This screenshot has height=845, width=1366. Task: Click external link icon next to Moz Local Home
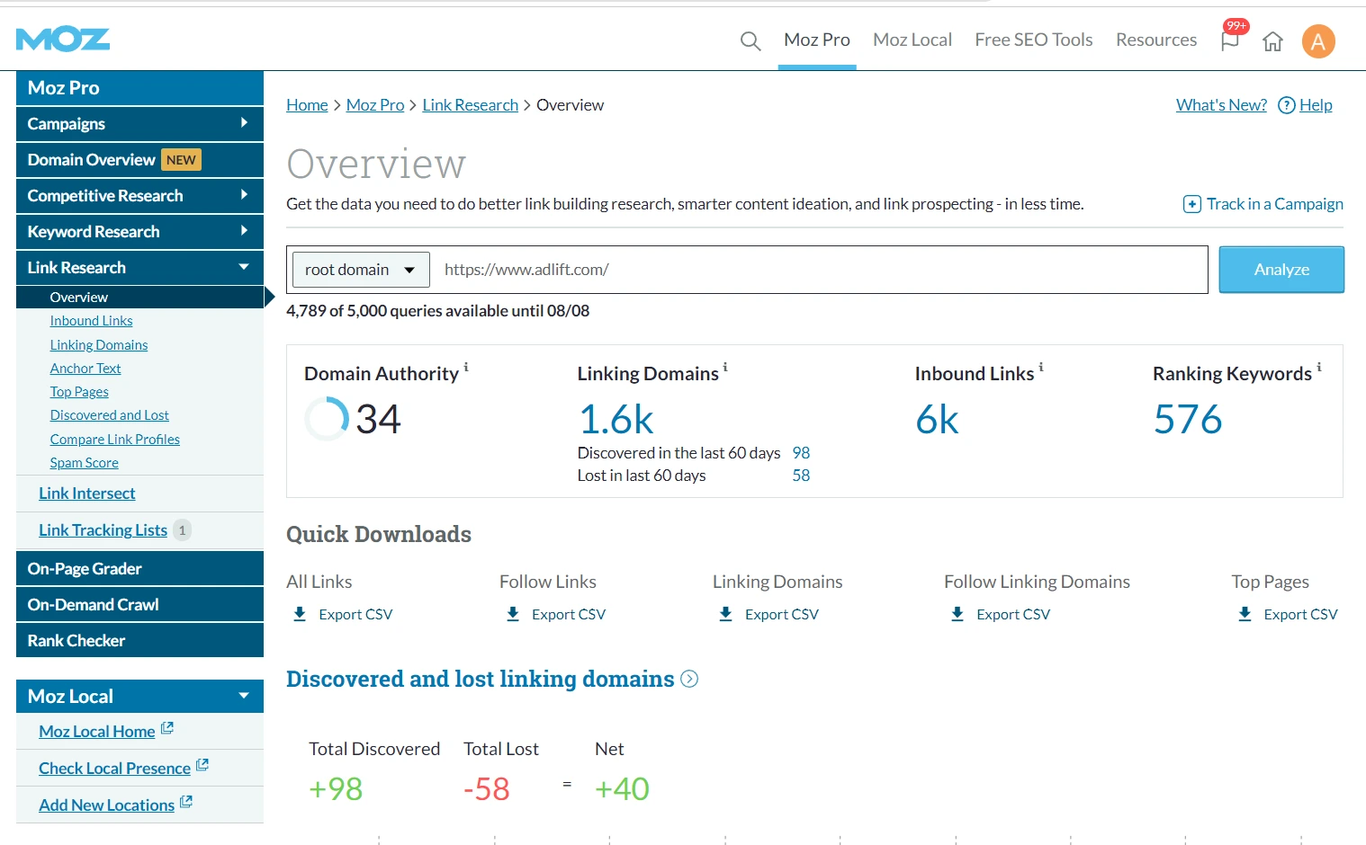(167, 729)
